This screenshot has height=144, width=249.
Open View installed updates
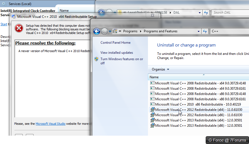[117, 53]
